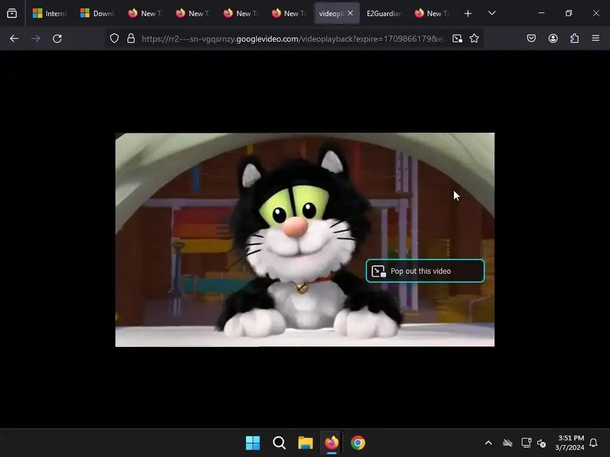Screen dimensions: 610x457
Task: Select the second New Tab tab
Action: (192, 14)
